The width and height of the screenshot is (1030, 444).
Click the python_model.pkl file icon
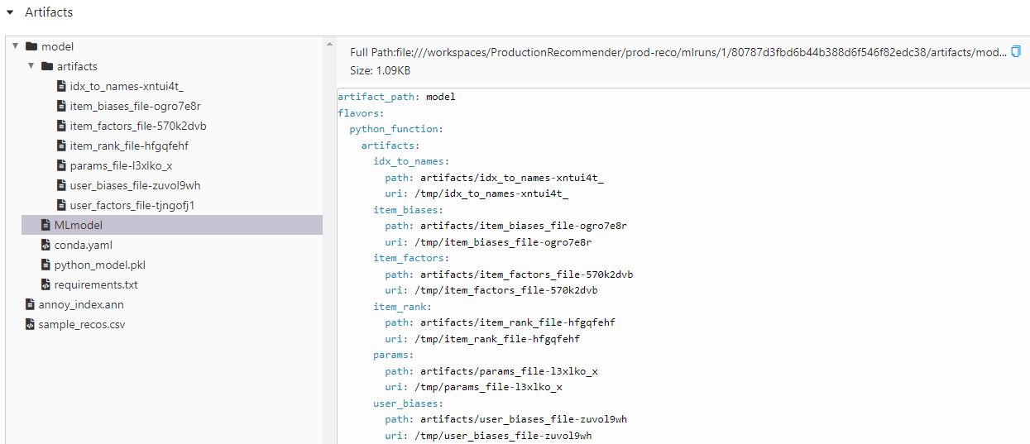point(46,265)
